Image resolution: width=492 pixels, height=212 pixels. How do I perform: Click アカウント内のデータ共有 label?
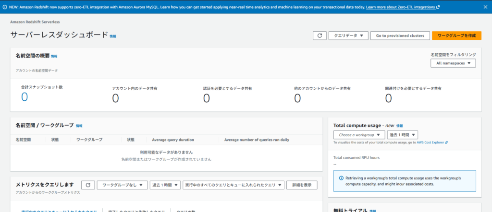(135, 89)
